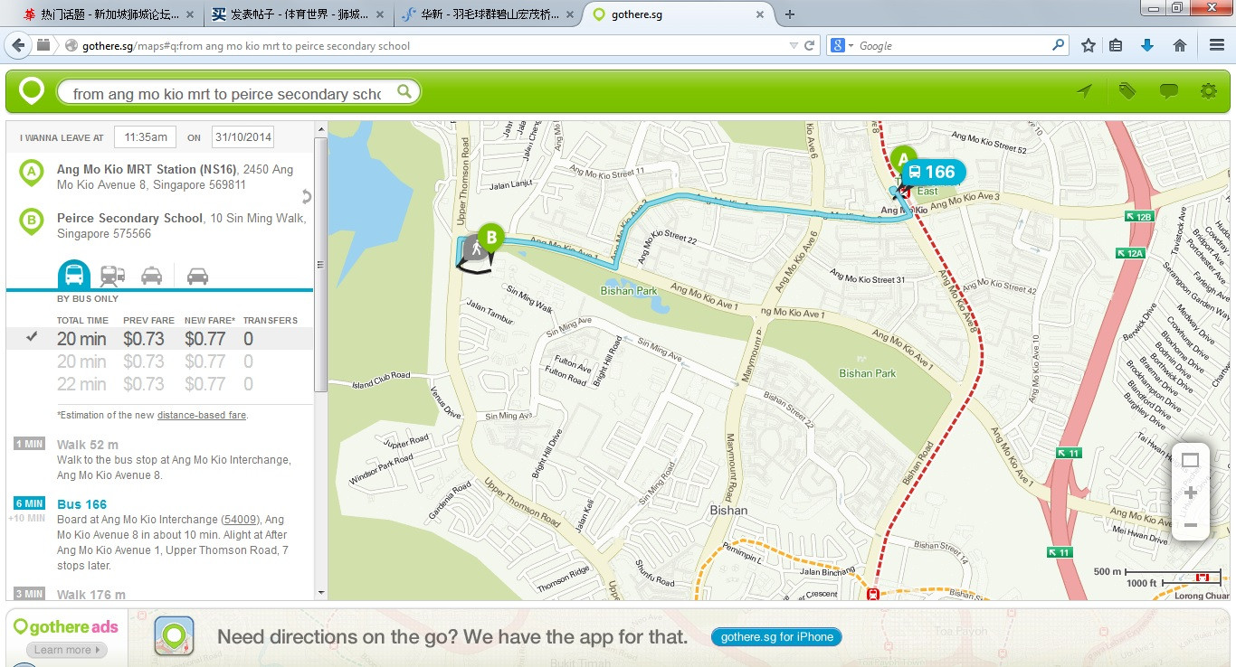Open the Firefox hamburger menu

pos(1216,45)
